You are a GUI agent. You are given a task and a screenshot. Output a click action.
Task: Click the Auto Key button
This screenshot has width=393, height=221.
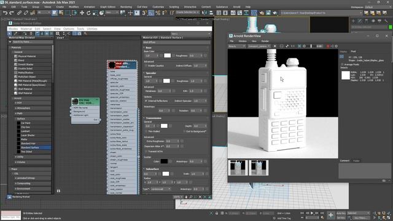pyautogui.click(x=341, y=213)
